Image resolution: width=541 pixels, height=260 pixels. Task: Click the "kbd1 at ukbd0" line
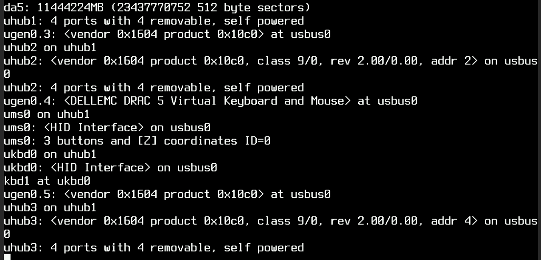point(47,181)
